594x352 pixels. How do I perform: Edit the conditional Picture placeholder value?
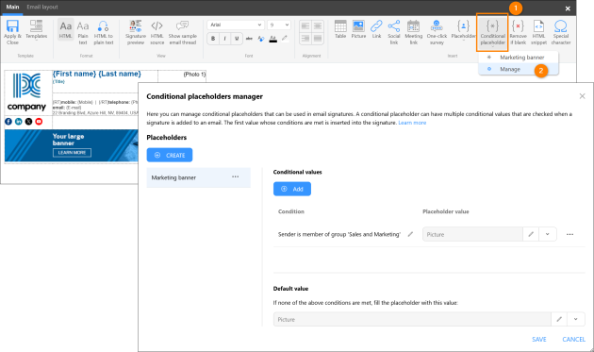click(x=531, y=234)
